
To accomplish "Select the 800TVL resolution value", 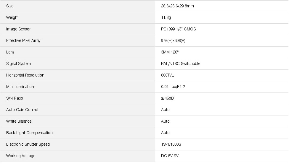I will (168, 75).
